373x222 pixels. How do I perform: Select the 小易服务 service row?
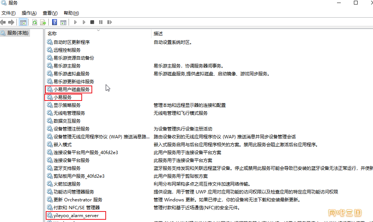63,97
